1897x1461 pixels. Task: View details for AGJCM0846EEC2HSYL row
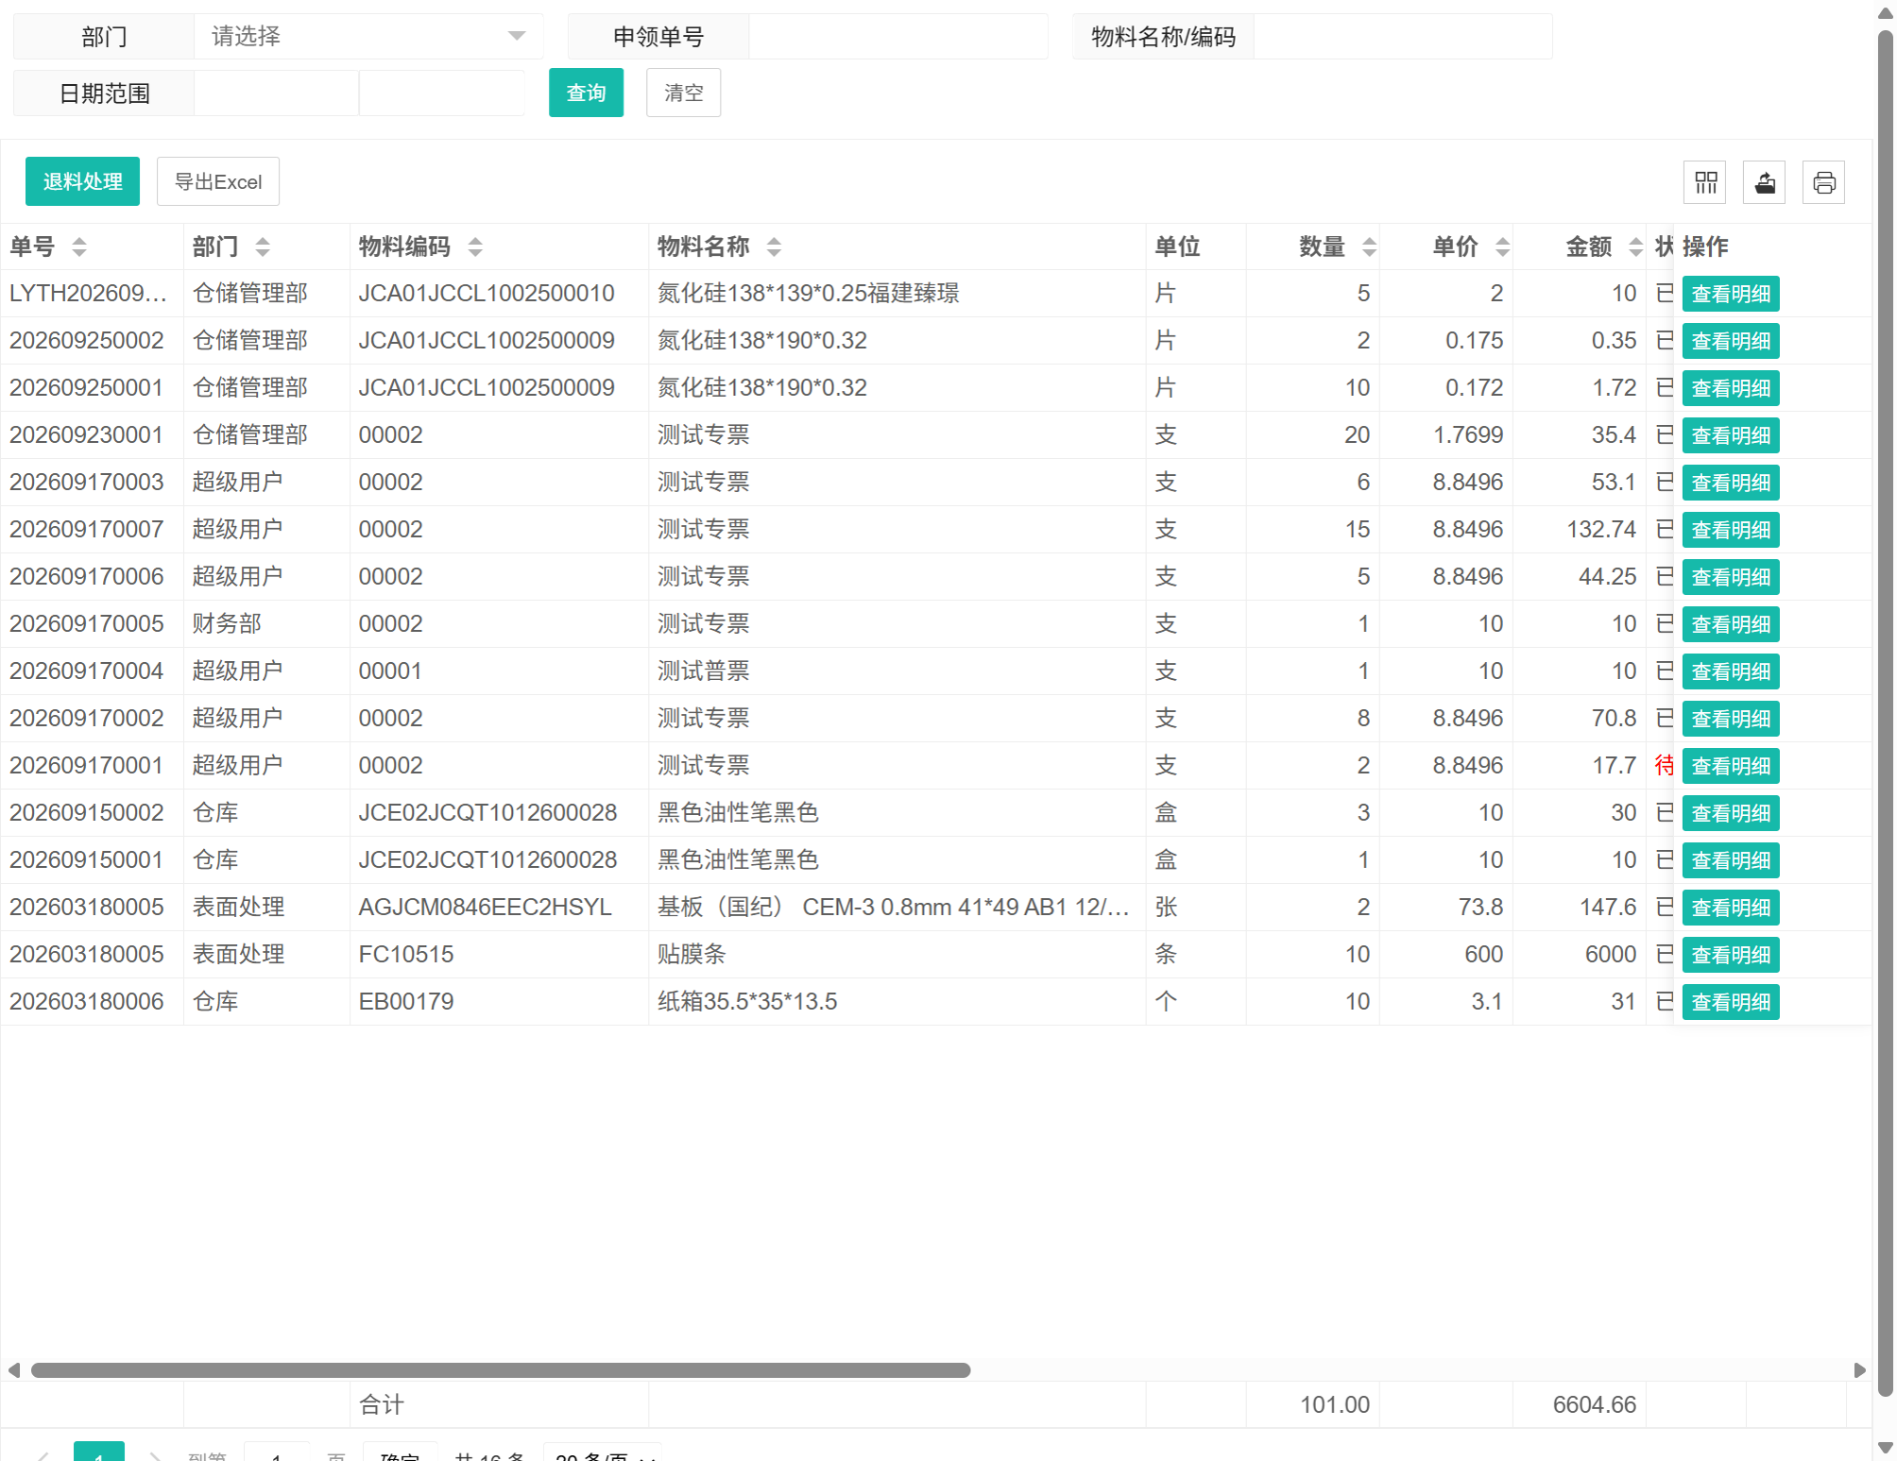point(1731,908)
